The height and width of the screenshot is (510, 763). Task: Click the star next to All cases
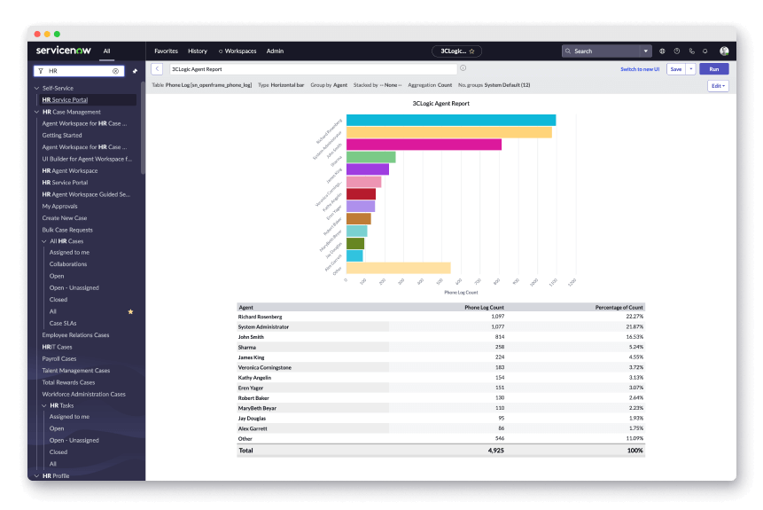coord(130,311)
